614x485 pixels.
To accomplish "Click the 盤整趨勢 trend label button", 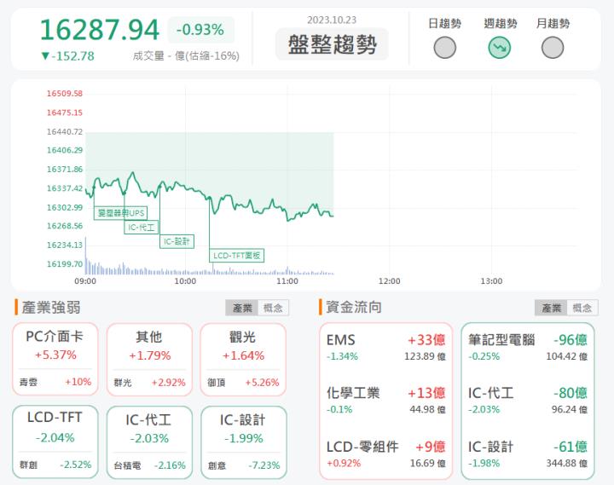I will pos(332,44).
